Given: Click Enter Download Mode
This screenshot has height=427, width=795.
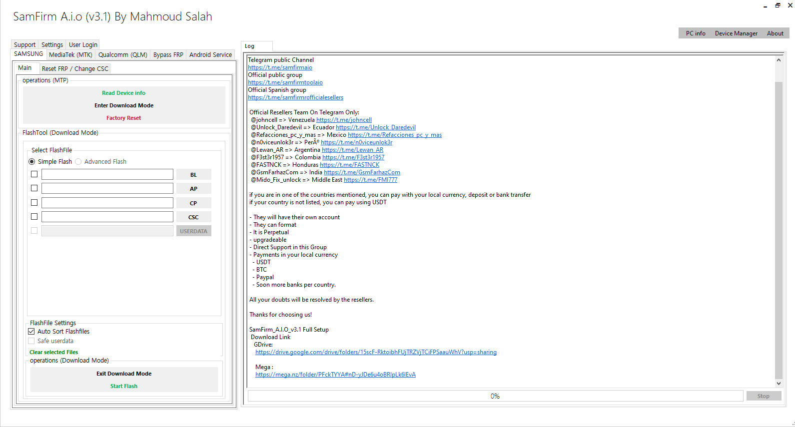Looking at the screenshot, I should [x=124, y=105].
